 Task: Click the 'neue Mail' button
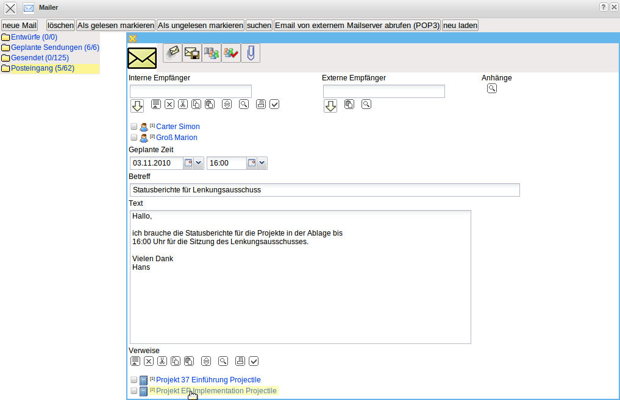pos(20,26)
